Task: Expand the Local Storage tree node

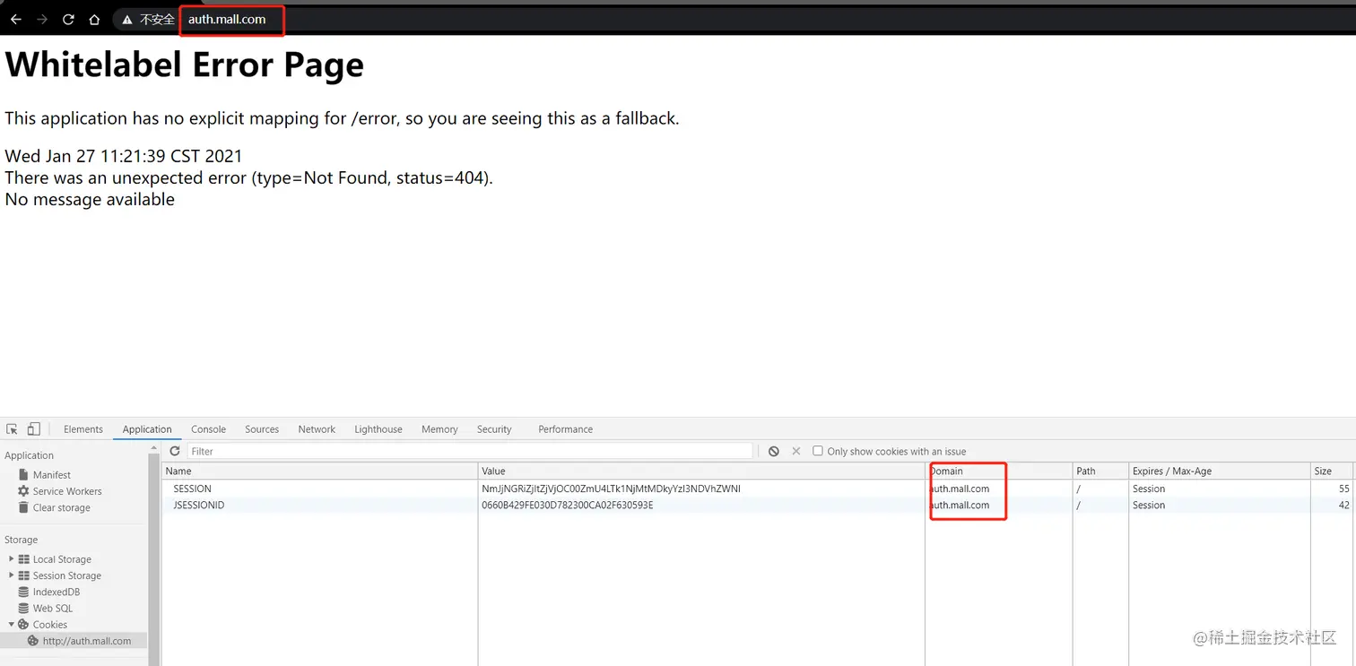Action: (x=11, y=558)
